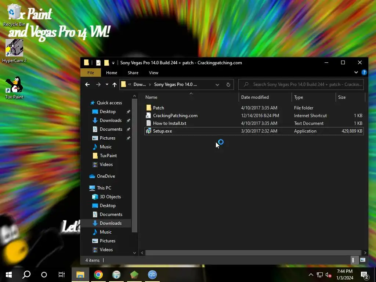The height and width of the screenshot is (282, 376).
Task: Select pinned Downloads under Quick access
Action: (x=111, y=120)
